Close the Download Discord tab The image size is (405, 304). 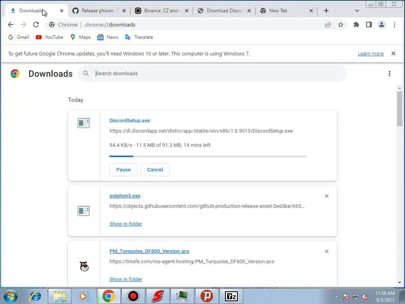(249, 11)
